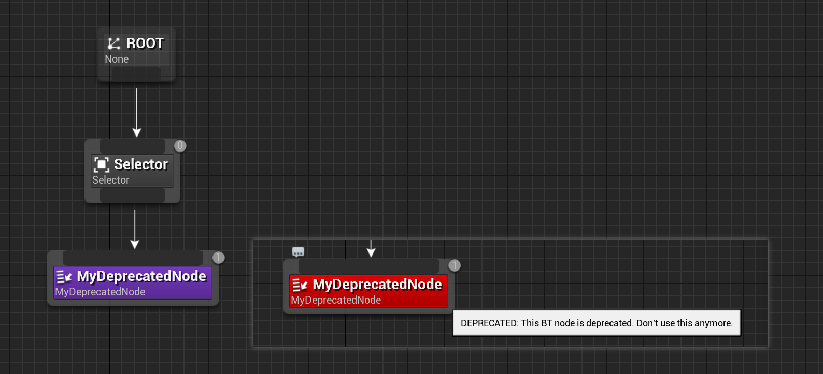Click the Selector node's bottom output pin

click(132, 195)
